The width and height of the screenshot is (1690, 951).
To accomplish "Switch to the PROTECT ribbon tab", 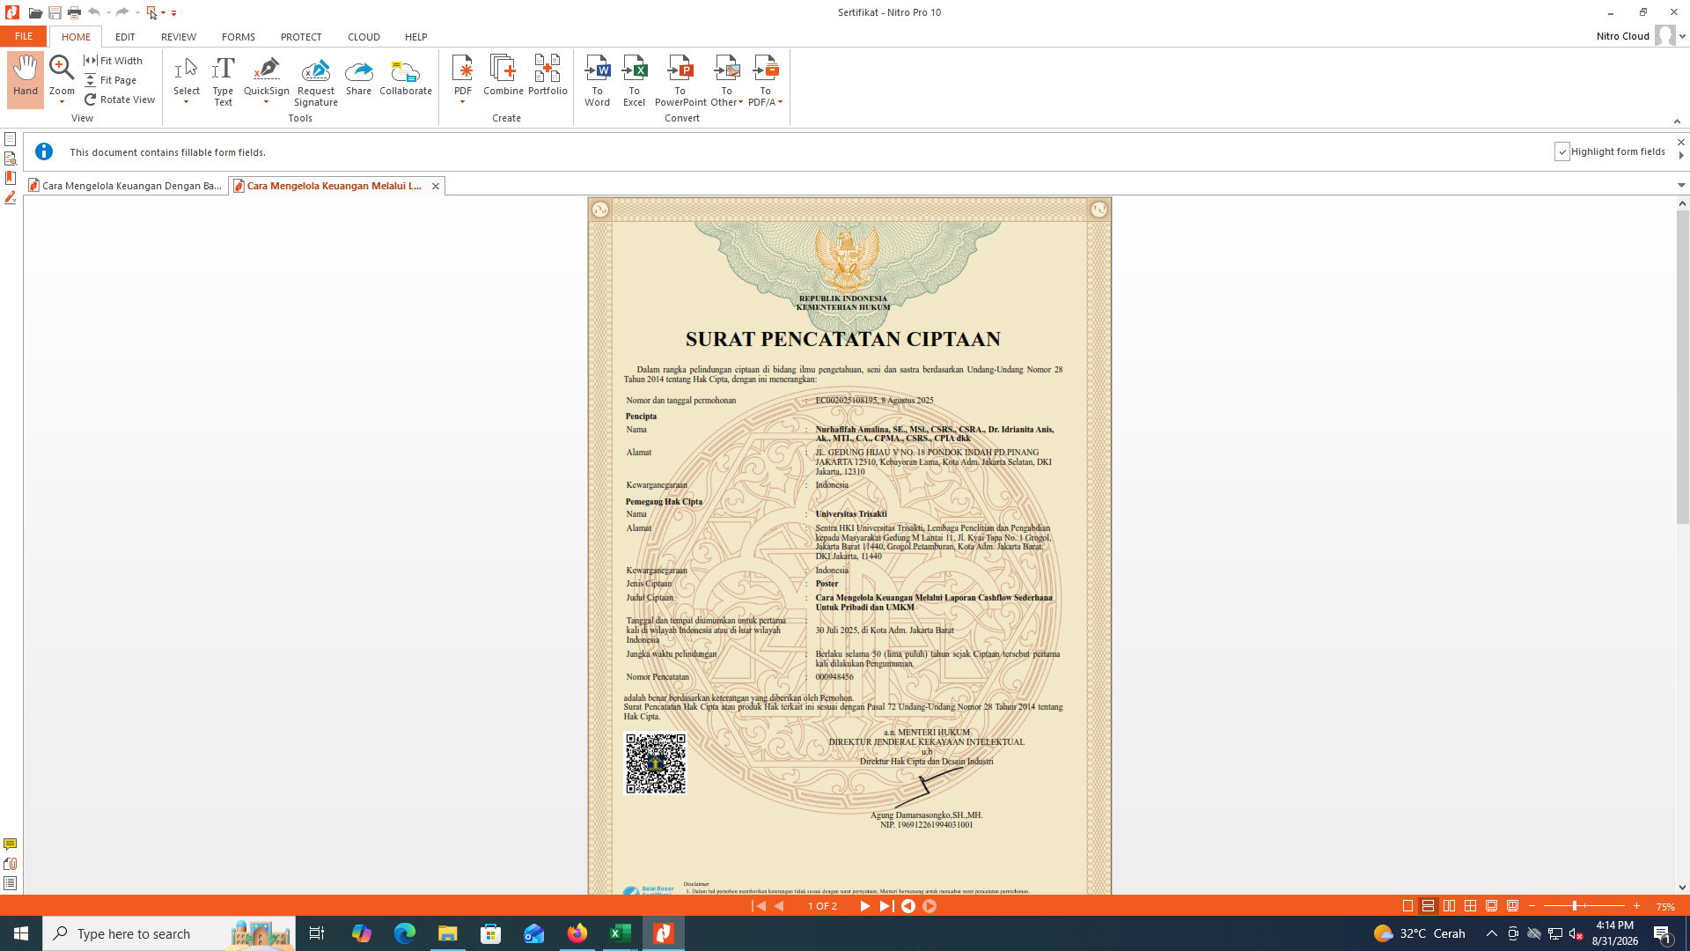I will (301, 37).
